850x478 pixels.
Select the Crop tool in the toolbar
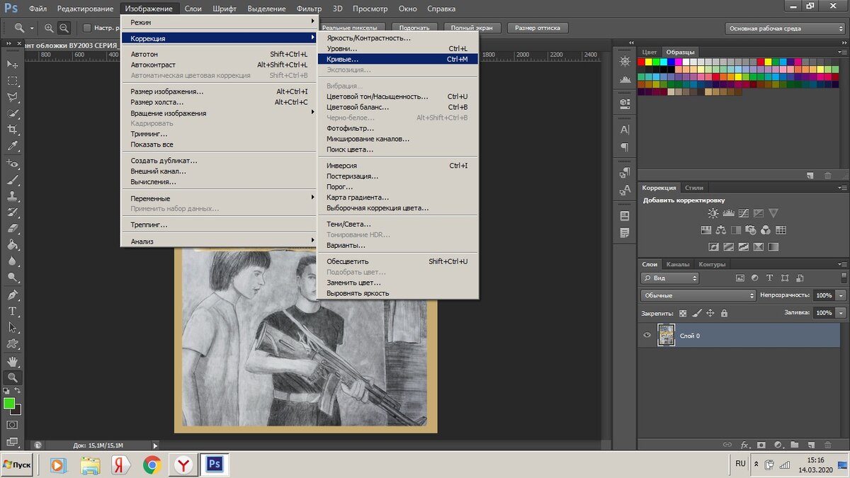pyautogui.click(x=12, y=130)
